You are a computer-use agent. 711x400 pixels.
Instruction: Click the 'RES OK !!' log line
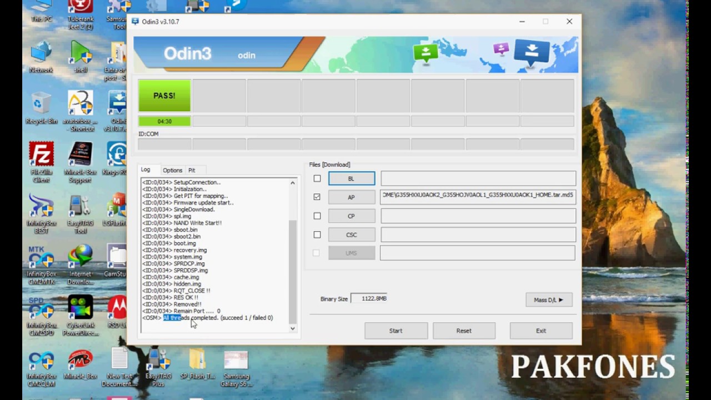(170, 297)
